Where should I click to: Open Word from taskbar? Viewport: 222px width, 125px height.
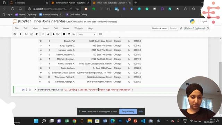click(105, 121)
